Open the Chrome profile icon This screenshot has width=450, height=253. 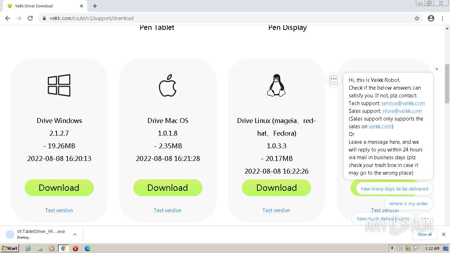tap(431, 18)
